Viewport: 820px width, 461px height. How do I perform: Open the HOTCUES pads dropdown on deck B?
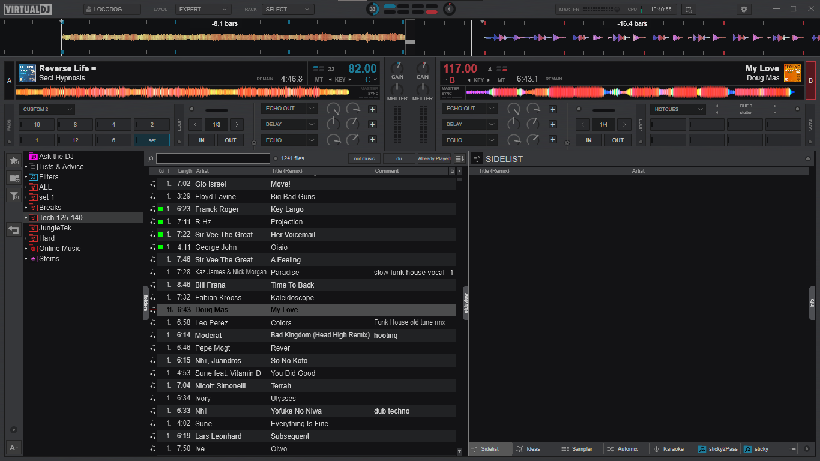pos(678,109)
